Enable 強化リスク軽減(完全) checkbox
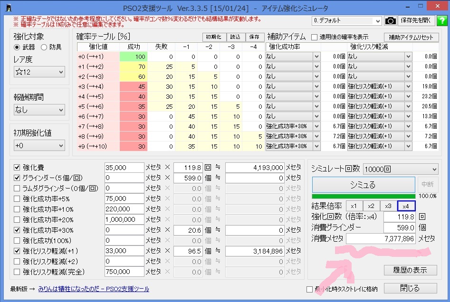Viewport: 450px width, 302px height. pyautogui.click(x=17, y=272)
